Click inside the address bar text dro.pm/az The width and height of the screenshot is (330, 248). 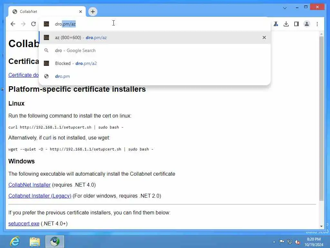tap(65, 24)
